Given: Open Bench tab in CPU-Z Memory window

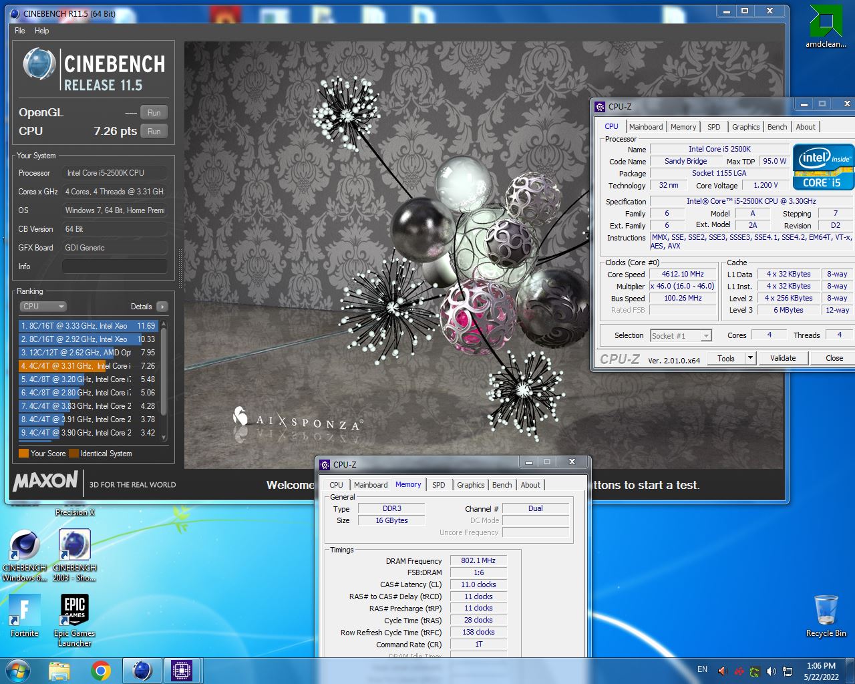Looking at the screenshot, I should point(502,485).
